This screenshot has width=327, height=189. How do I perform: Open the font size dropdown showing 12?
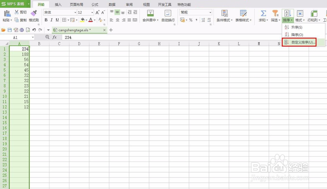(x=92, y=12)
